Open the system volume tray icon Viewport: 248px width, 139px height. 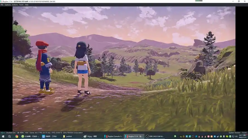[236, 136]
